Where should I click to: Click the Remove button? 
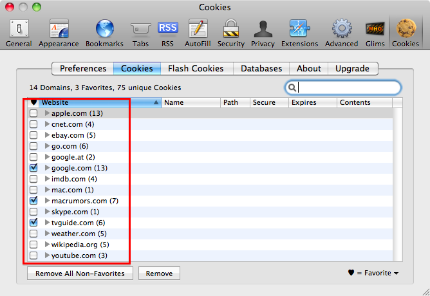pyautogui.click(x=160, y=273)
